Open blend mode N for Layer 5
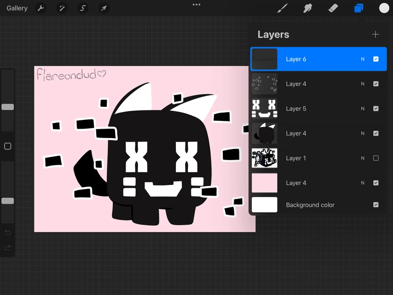The image size is (393, 295). point(363,108)
